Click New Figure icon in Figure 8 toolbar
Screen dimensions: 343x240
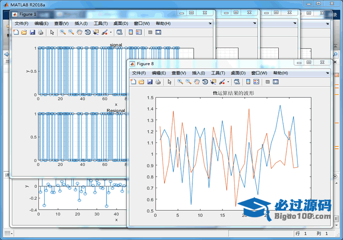tap(133, 82)
